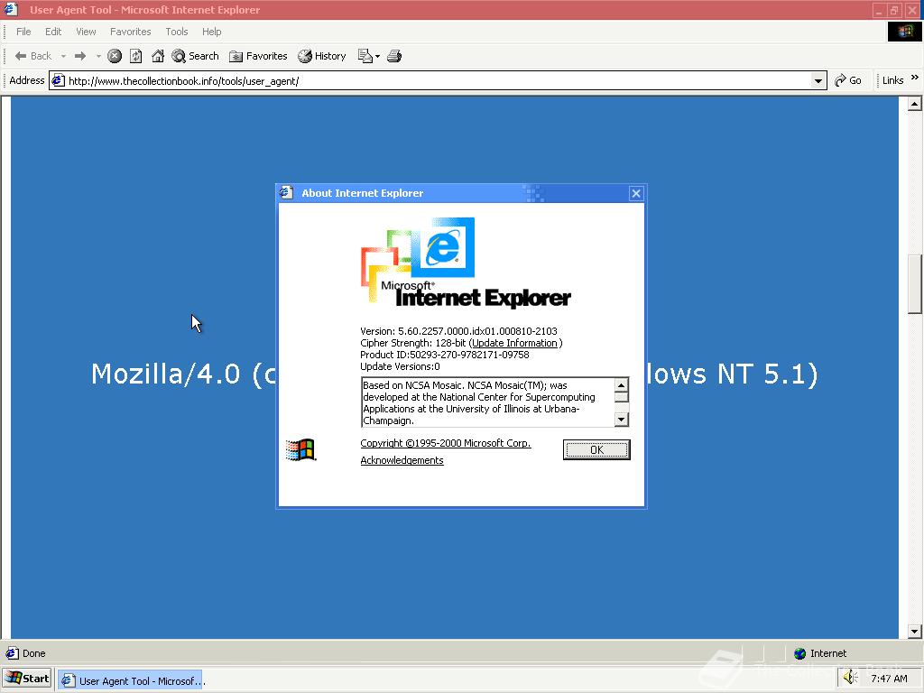Click the page icon in address bar
Image resolution: width=924 pixels, height=693 pixels.
coord(58,80)
